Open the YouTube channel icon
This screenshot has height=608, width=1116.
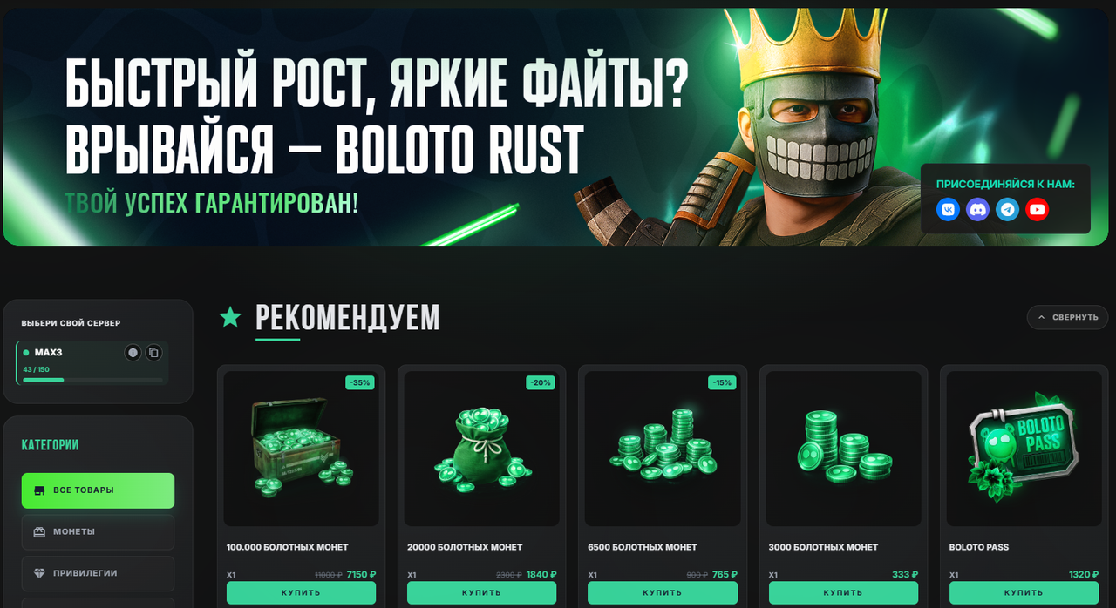pos(1037,209)
